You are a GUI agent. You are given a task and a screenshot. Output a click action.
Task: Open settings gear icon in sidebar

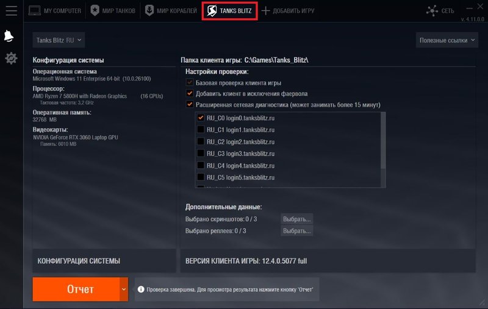[x=10, y=59]
